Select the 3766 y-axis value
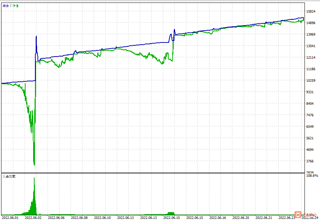The height and width of the screenshot is (220, 320). click(310, 161)
